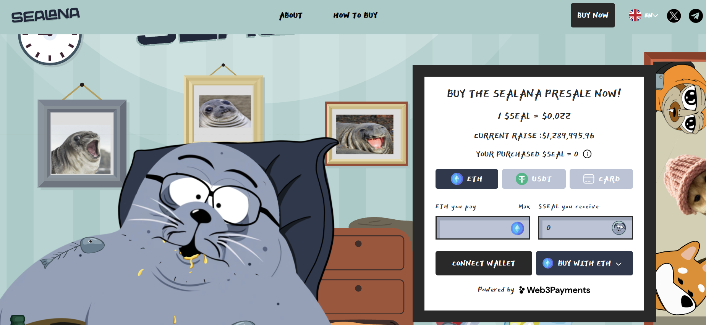The height and width of the screenshot is (325, 706).
Task: Click the Web3Payments logo
Action: coord(554,290)
